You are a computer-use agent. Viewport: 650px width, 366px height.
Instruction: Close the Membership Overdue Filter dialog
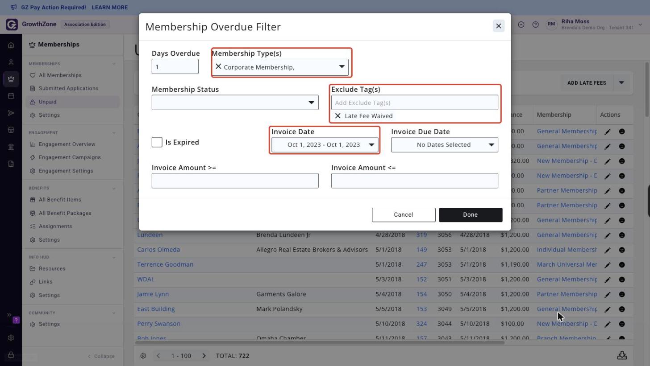click(x=499, y=26)
